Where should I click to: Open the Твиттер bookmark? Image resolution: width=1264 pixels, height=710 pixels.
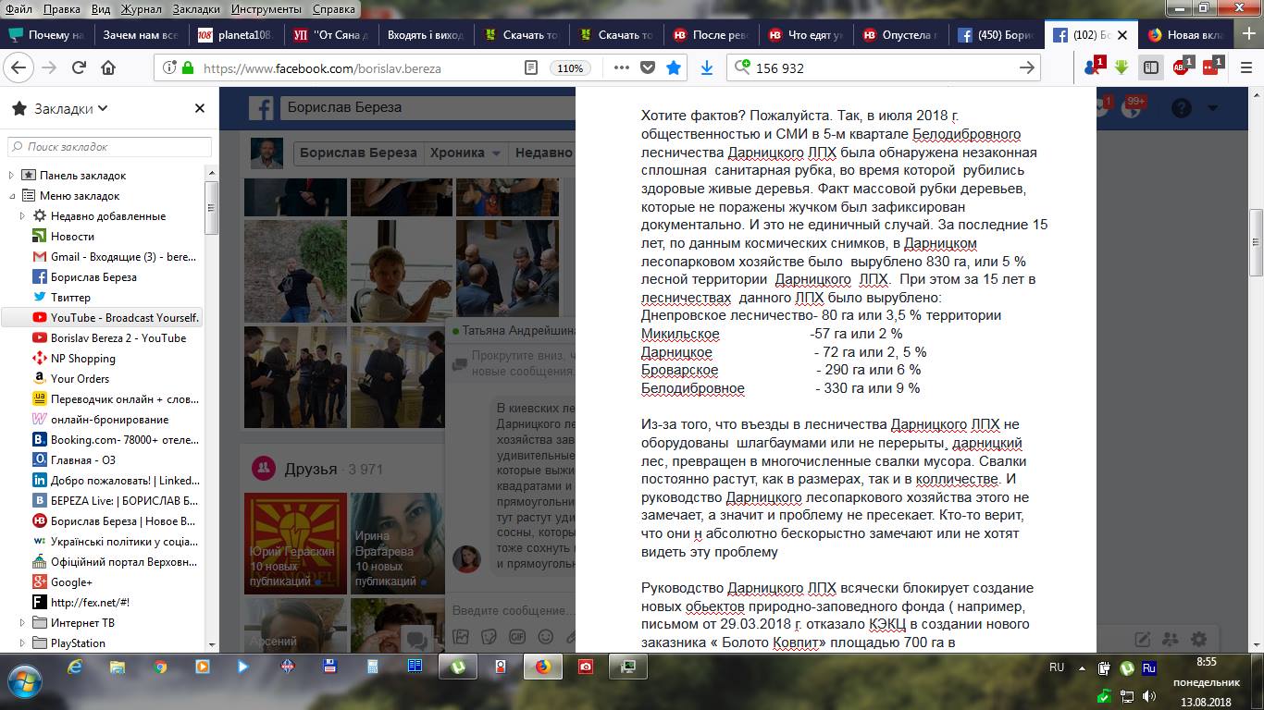[70, 298]
